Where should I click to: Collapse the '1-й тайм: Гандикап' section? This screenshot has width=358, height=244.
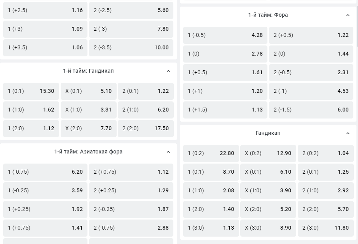click(168, 71)
